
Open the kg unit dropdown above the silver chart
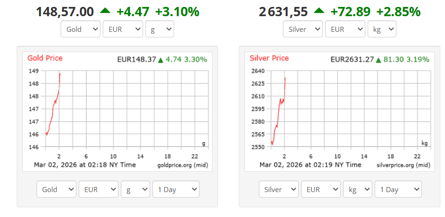[x=382, y=30]
